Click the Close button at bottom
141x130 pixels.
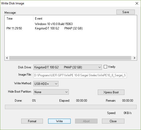[113, 121]
